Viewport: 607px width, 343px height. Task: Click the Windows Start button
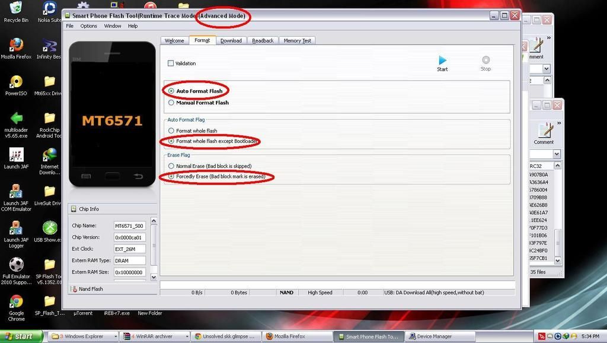[x=22, y=336]
